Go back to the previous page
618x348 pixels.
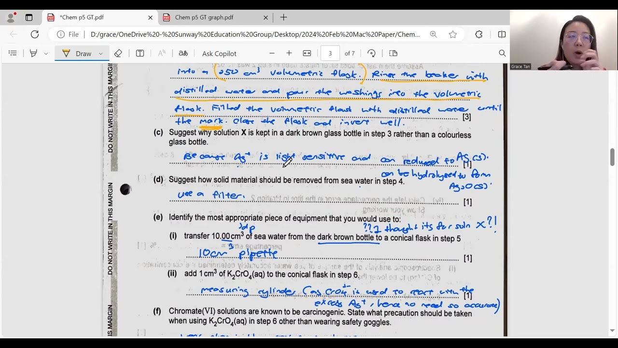coord(14,34)
